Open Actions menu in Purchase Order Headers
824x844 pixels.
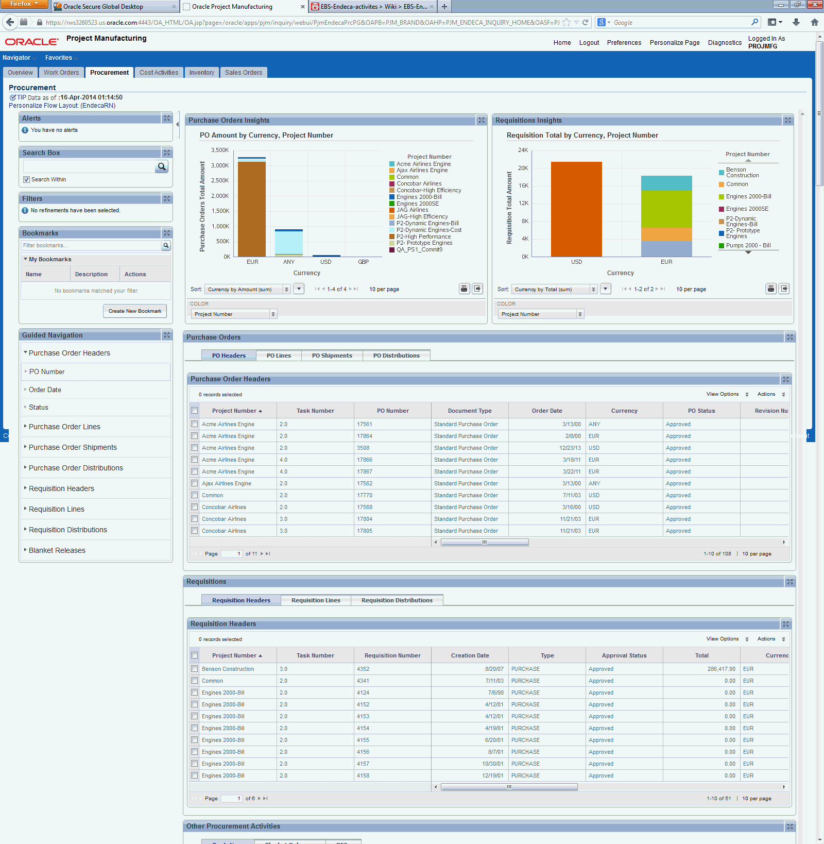[x=771, y=394]
